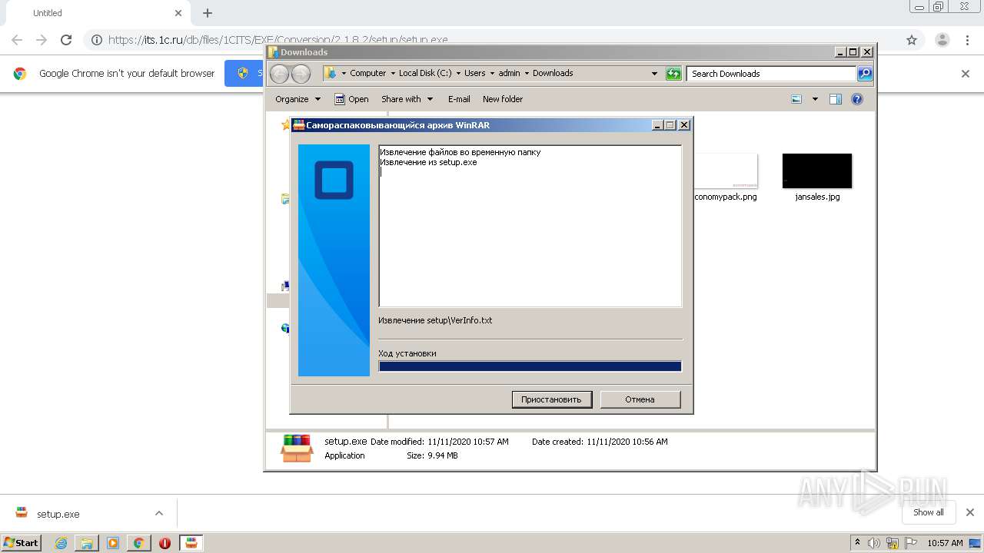
Task: Click the setup.exe icon in details pane
Action: pos(297,448)
